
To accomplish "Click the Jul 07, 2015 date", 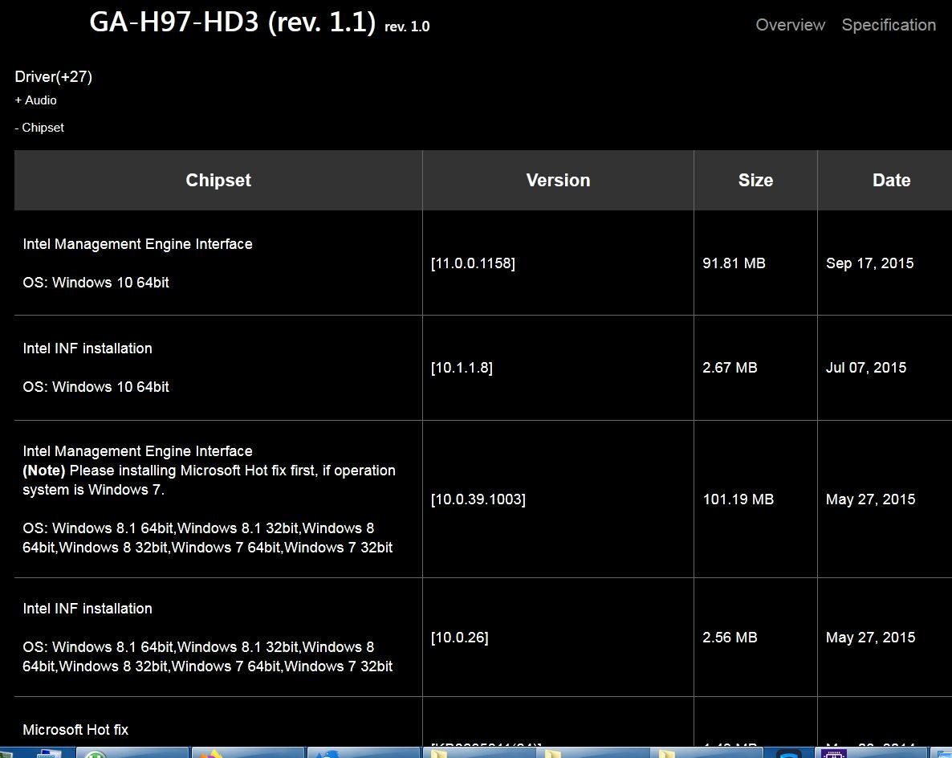I will pyautogui.click(x=866, y=368).
